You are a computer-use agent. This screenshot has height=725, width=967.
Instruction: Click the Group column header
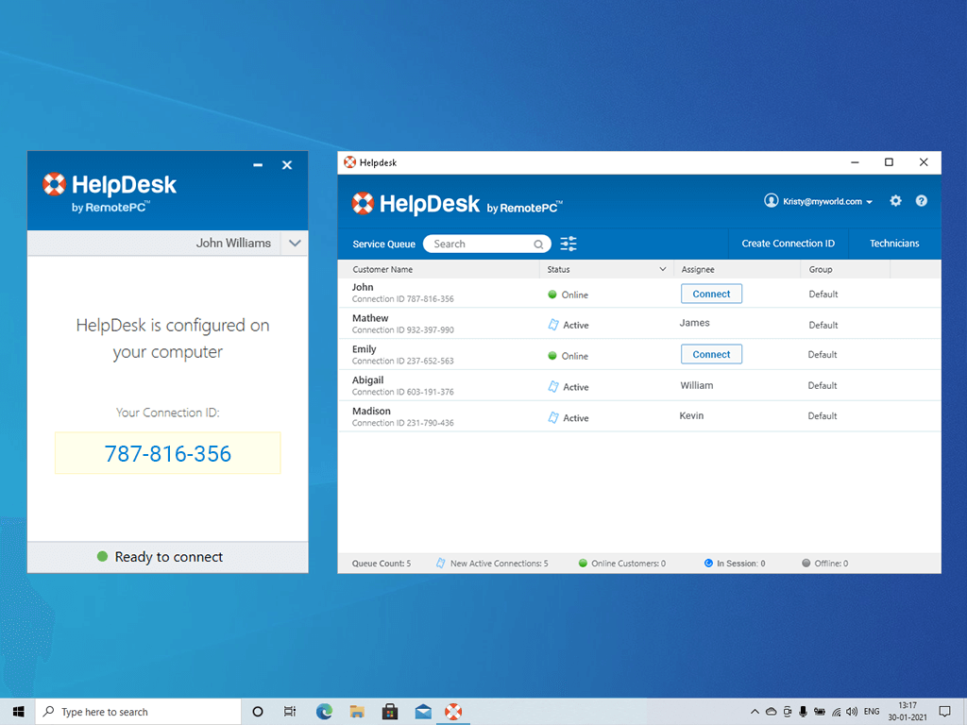pos(821,269)
